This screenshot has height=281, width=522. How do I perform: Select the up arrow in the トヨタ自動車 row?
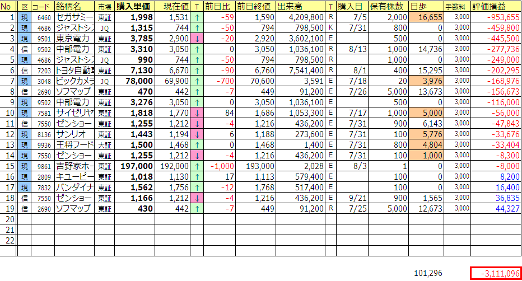pyautogui.click(x=197, y=71)
